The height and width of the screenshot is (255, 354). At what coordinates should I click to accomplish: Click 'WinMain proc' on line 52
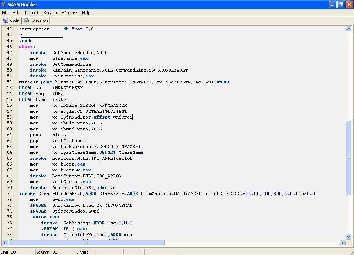click(36, 82)
